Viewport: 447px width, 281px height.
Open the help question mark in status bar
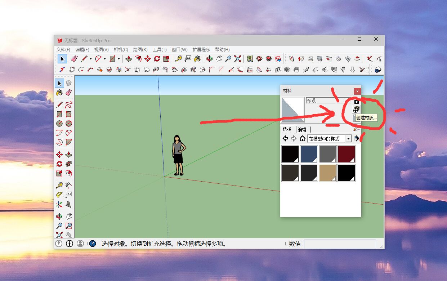click(x=93, y=244)
